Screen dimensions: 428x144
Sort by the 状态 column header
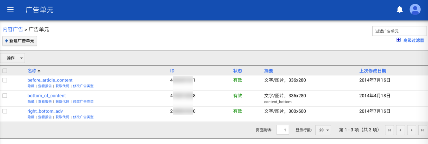tap(238, 71)
